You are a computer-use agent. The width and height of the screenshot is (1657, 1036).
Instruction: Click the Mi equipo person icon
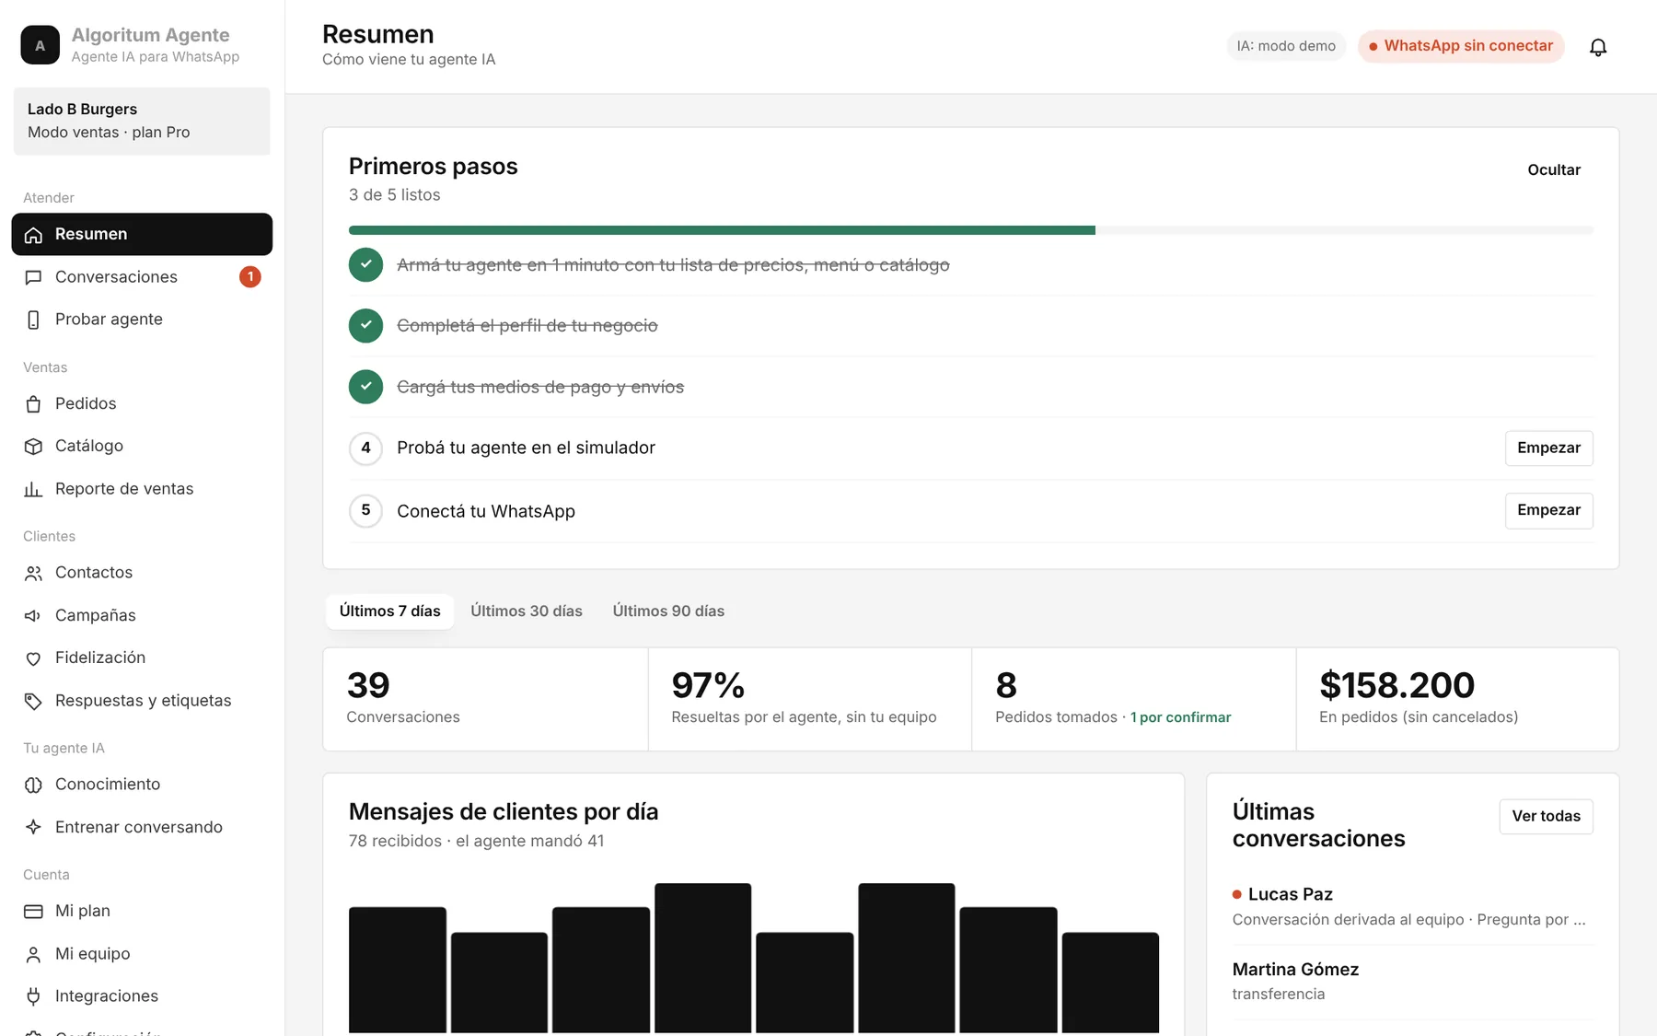tap(33, 954)
